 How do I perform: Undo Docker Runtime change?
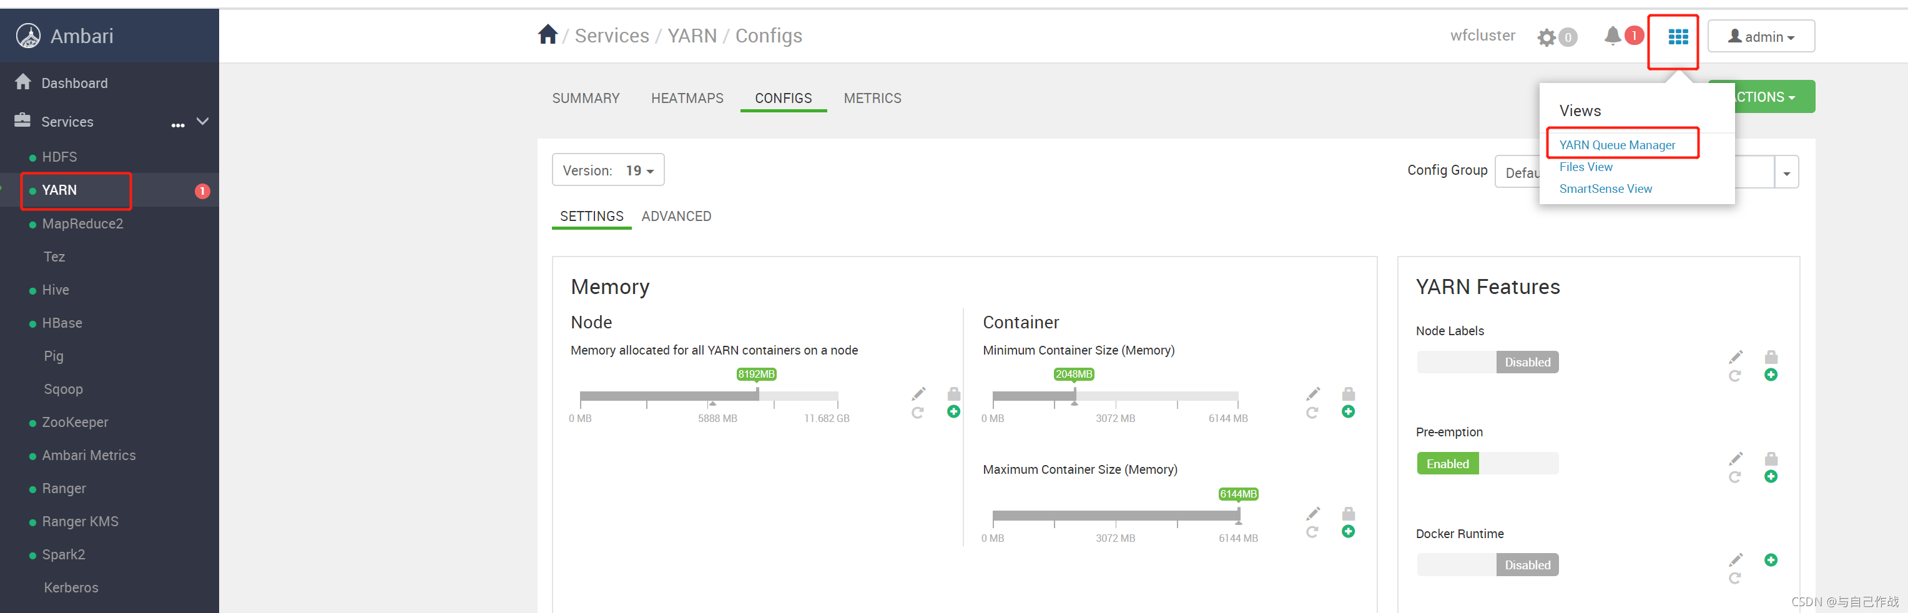click(1734, 578)
